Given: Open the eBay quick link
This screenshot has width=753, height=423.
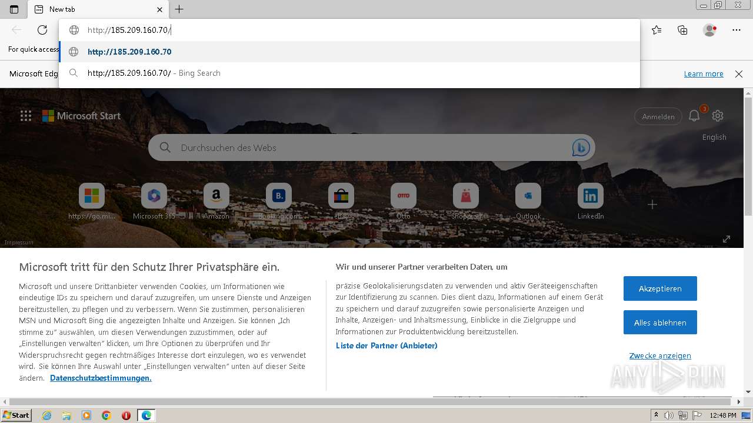Looking at the screenshot, I should (341, 202).
